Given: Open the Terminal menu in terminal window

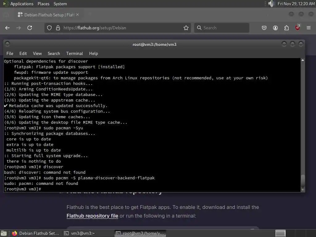Looking at the screenshot, I should (75, 53).
